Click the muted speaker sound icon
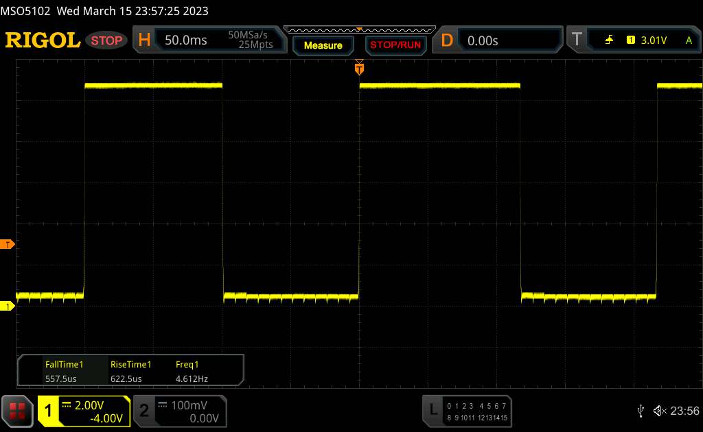Image resolution: width=703 pixels, height=432 pixels. pyautogui.click(x=659, y=410)
